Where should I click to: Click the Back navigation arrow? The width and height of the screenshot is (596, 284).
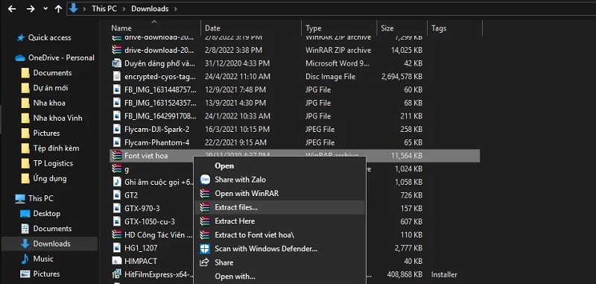pos(12,9)
